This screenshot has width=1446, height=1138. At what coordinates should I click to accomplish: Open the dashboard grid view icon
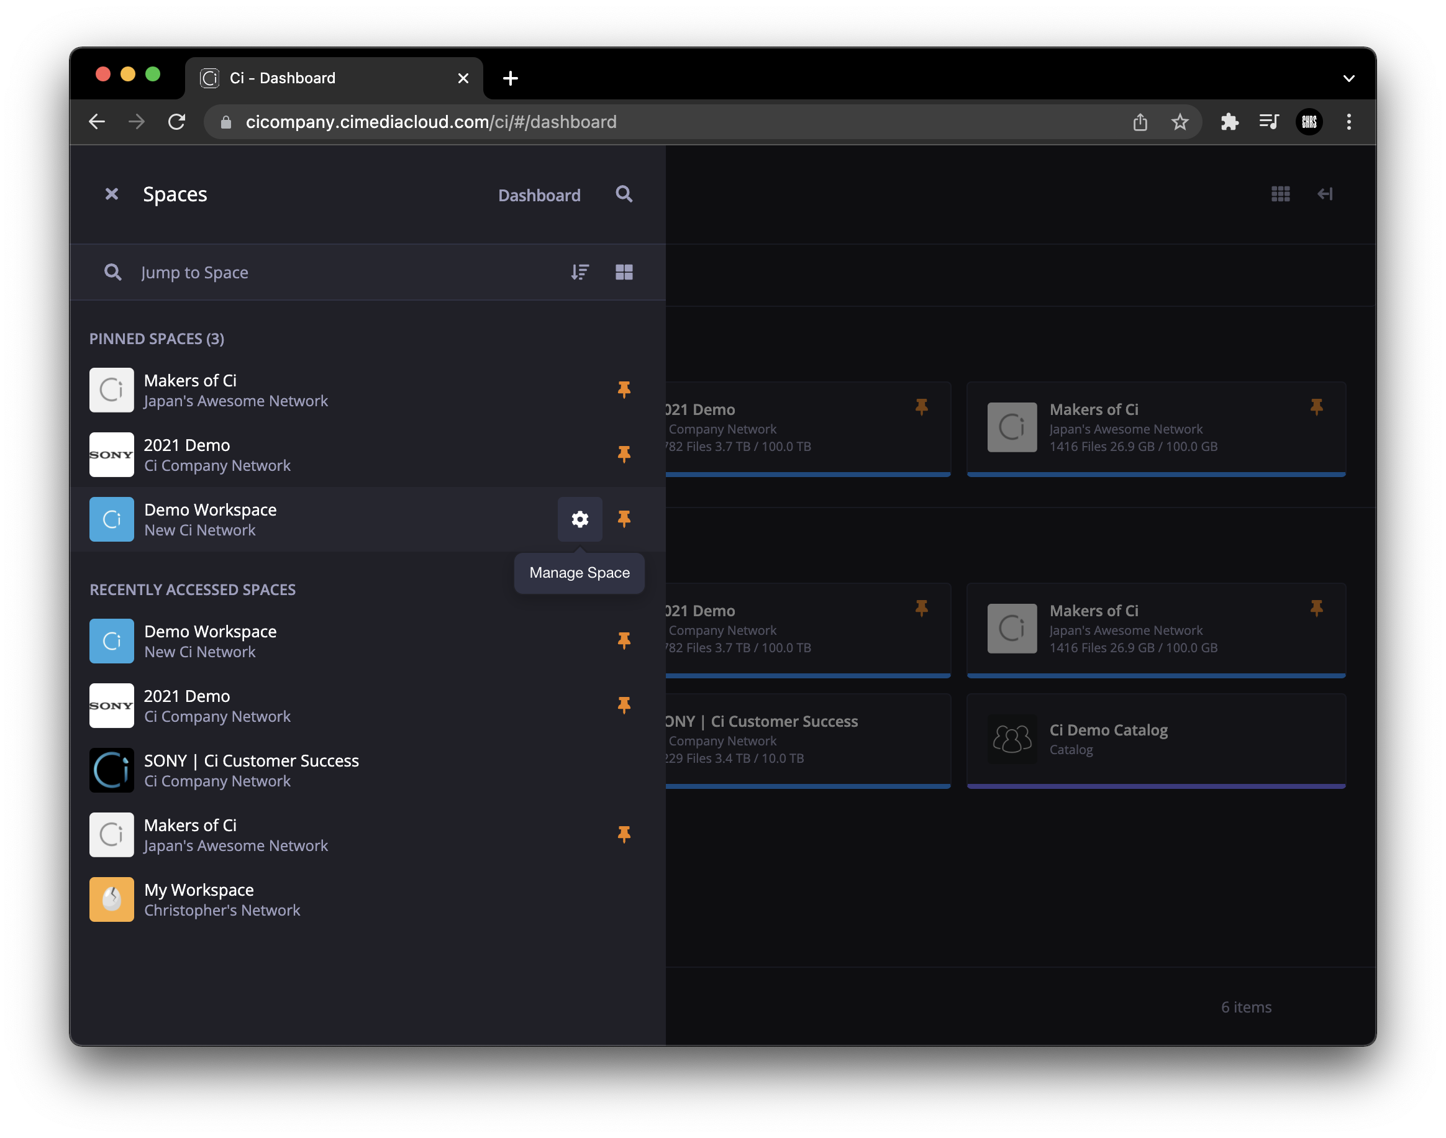point(1280,194)
